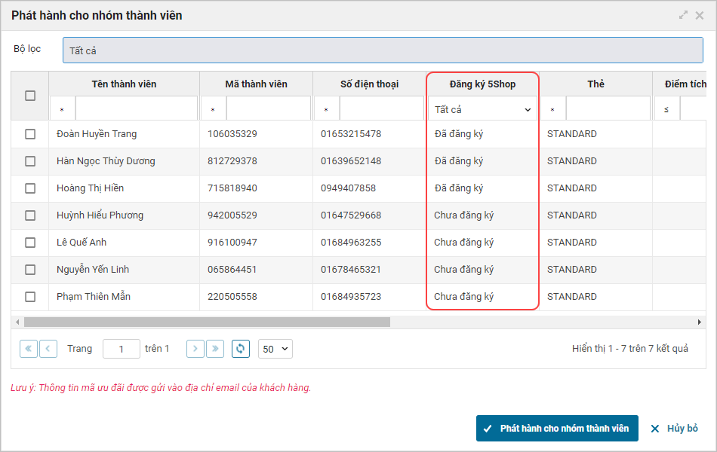Screen dimensions: 717x452
Task: Go to the previous page
Action: (48, 349)
